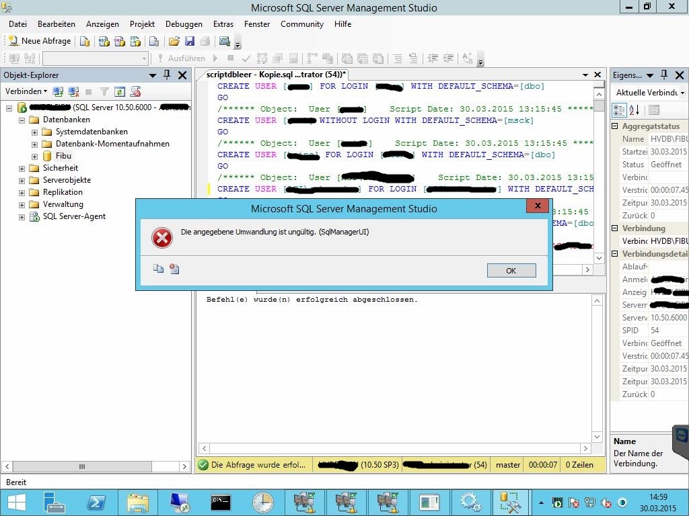This screenshot has width=689, height=516.
Task: Expand the Replikation folder
Action: pyautogui.click(x=22, y=193)
